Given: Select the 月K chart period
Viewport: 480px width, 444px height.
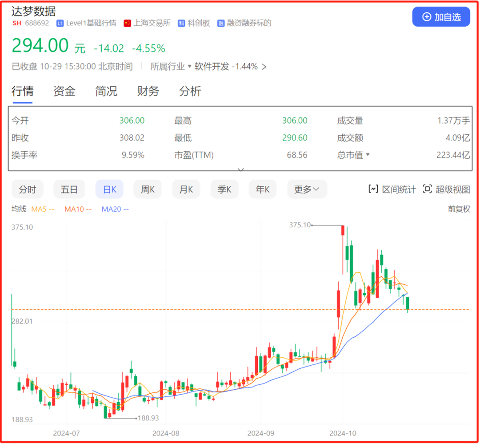Looking at the screenshot, I should point(186,190).
